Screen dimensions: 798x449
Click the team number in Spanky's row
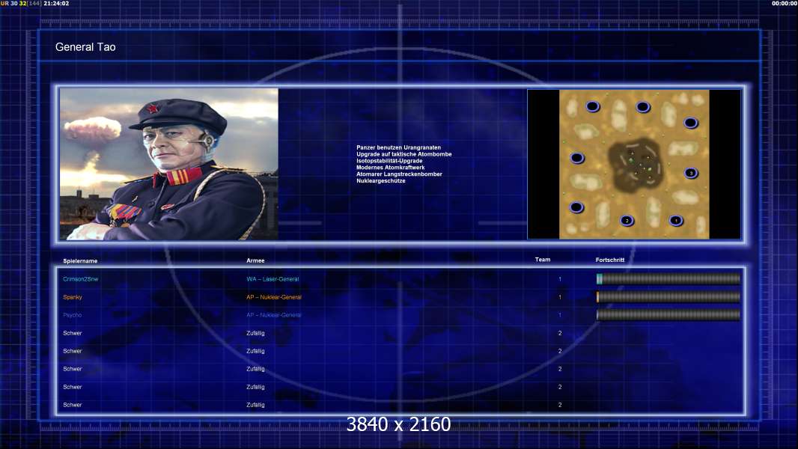560,297
